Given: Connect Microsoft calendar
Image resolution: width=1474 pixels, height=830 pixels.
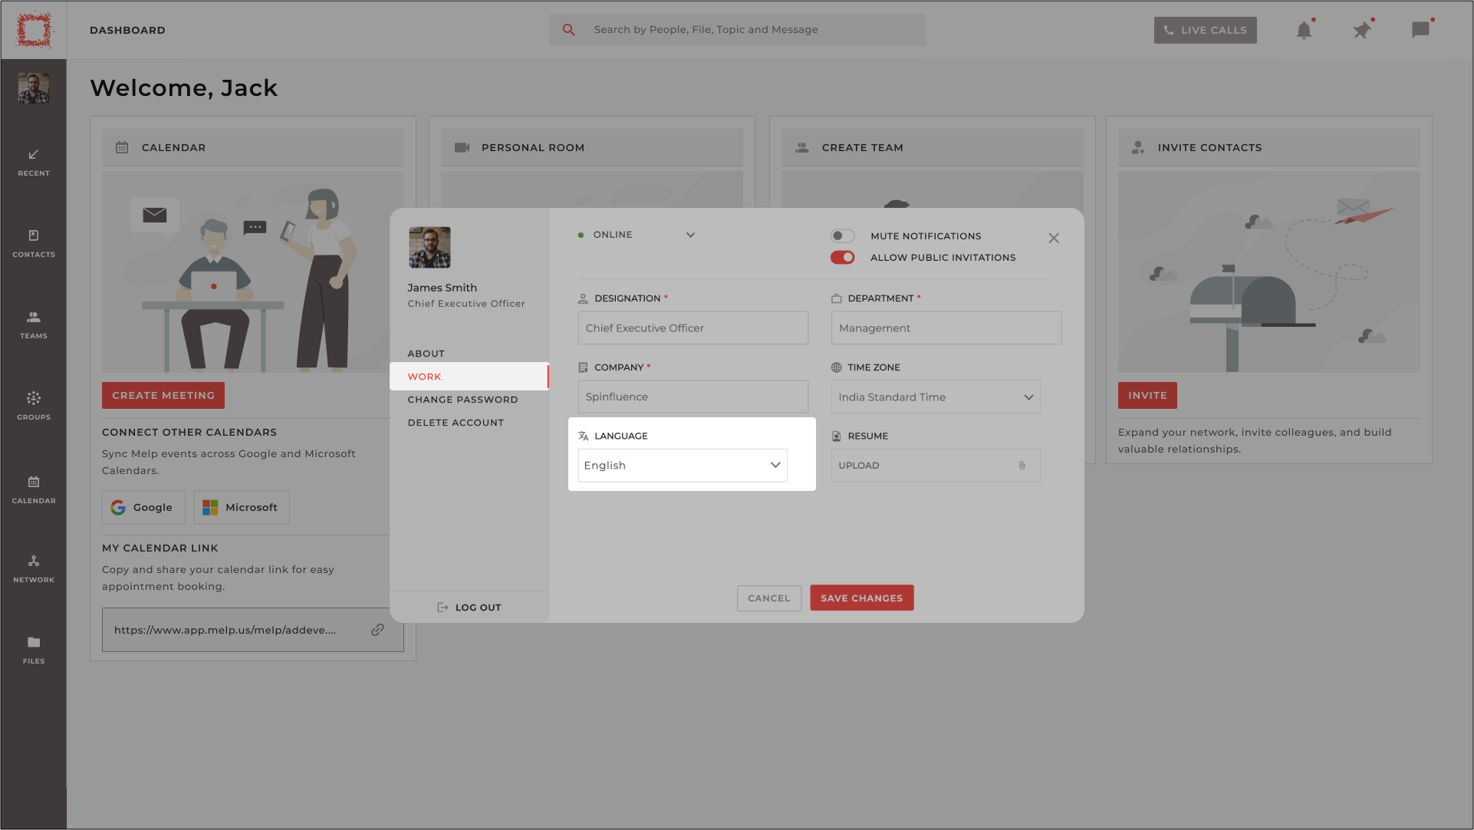Looking at the screenshot, I should (x=242, y=508).
